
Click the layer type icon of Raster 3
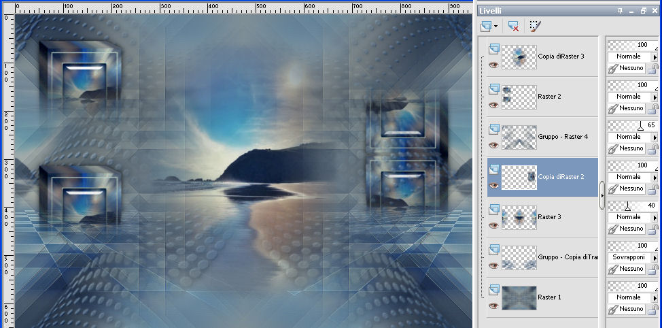494,210
